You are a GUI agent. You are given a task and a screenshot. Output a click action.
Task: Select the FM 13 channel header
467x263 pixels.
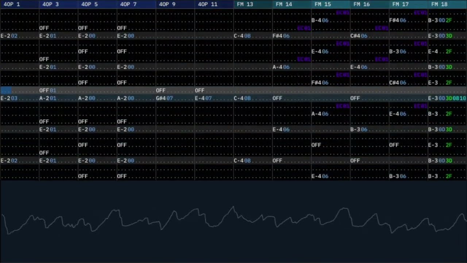click(253, 4)
